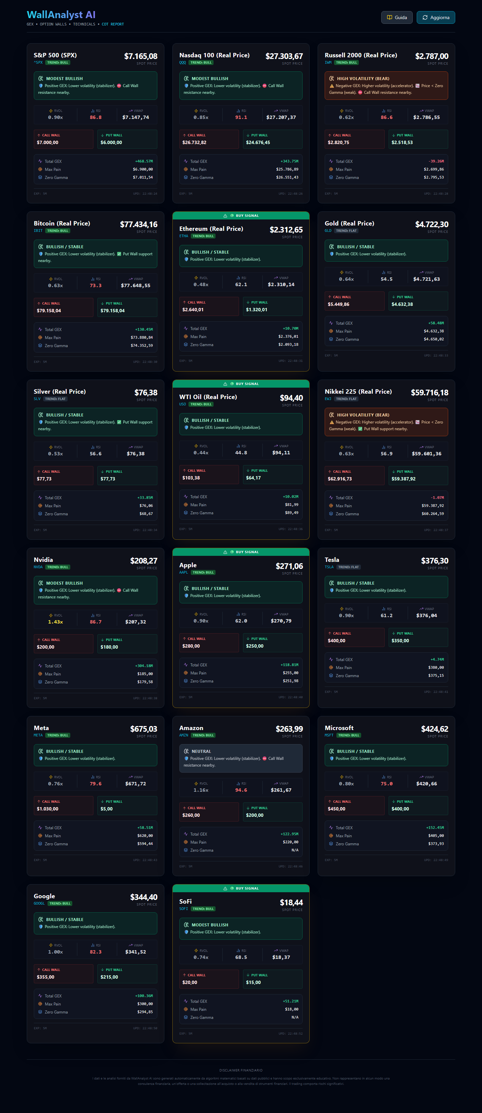
Task: Click Google Put Wall value $215,00
Action: click(x=109, y=977)
